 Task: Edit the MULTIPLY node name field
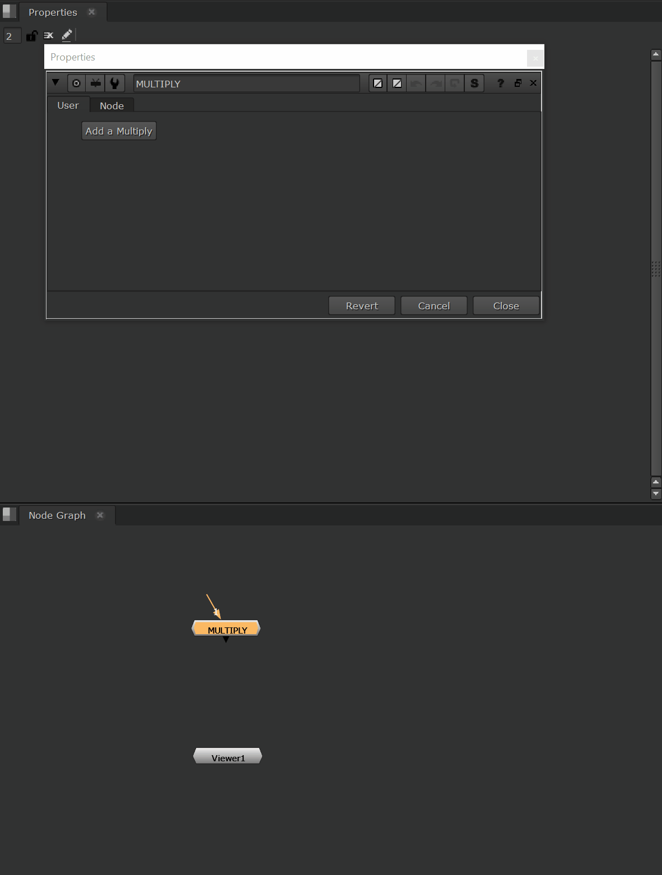coord(246,83)
